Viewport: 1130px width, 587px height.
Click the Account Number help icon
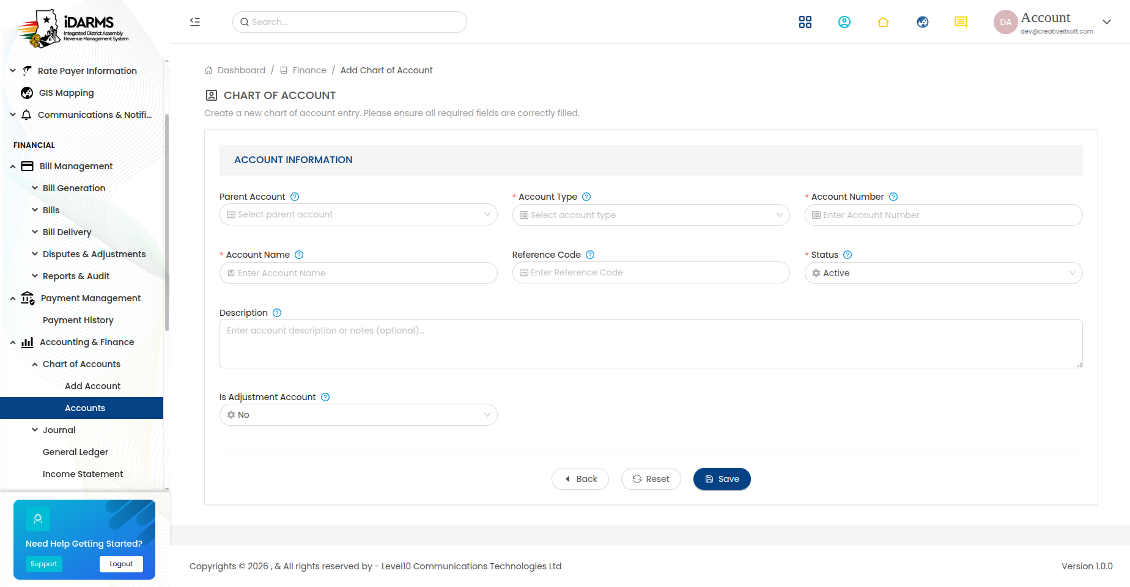coord(893,197)
